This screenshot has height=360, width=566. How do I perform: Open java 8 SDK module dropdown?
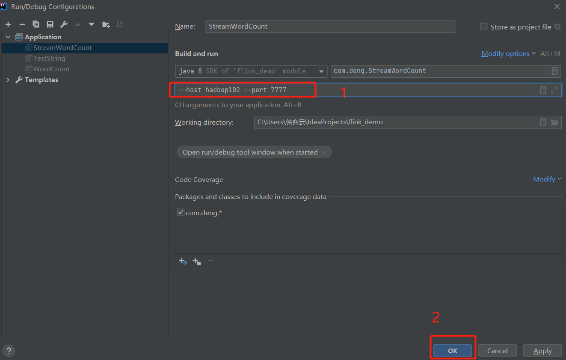coord(251,71)
